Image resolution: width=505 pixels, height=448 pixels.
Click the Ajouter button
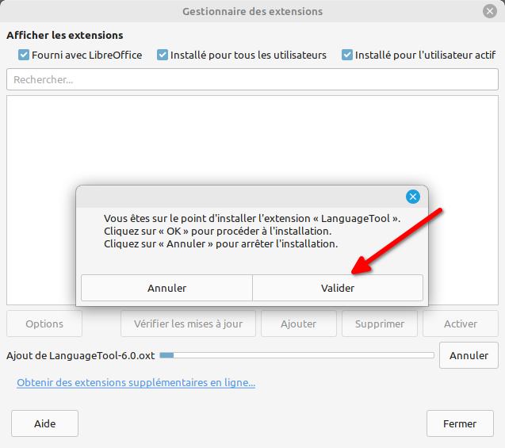(x=299, y=324)
